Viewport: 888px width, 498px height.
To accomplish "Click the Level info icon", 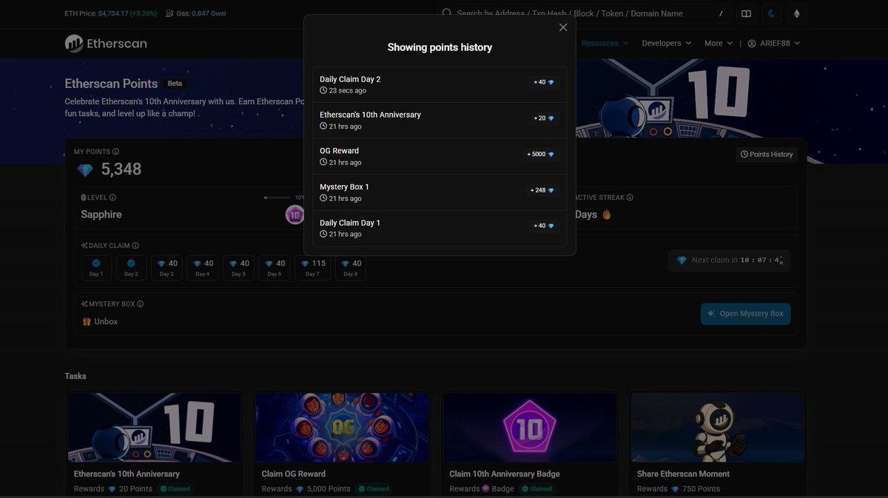I will (x=112, y=198).
